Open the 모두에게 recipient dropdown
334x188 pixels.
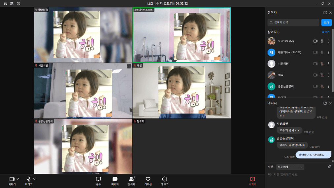[290, 167]
